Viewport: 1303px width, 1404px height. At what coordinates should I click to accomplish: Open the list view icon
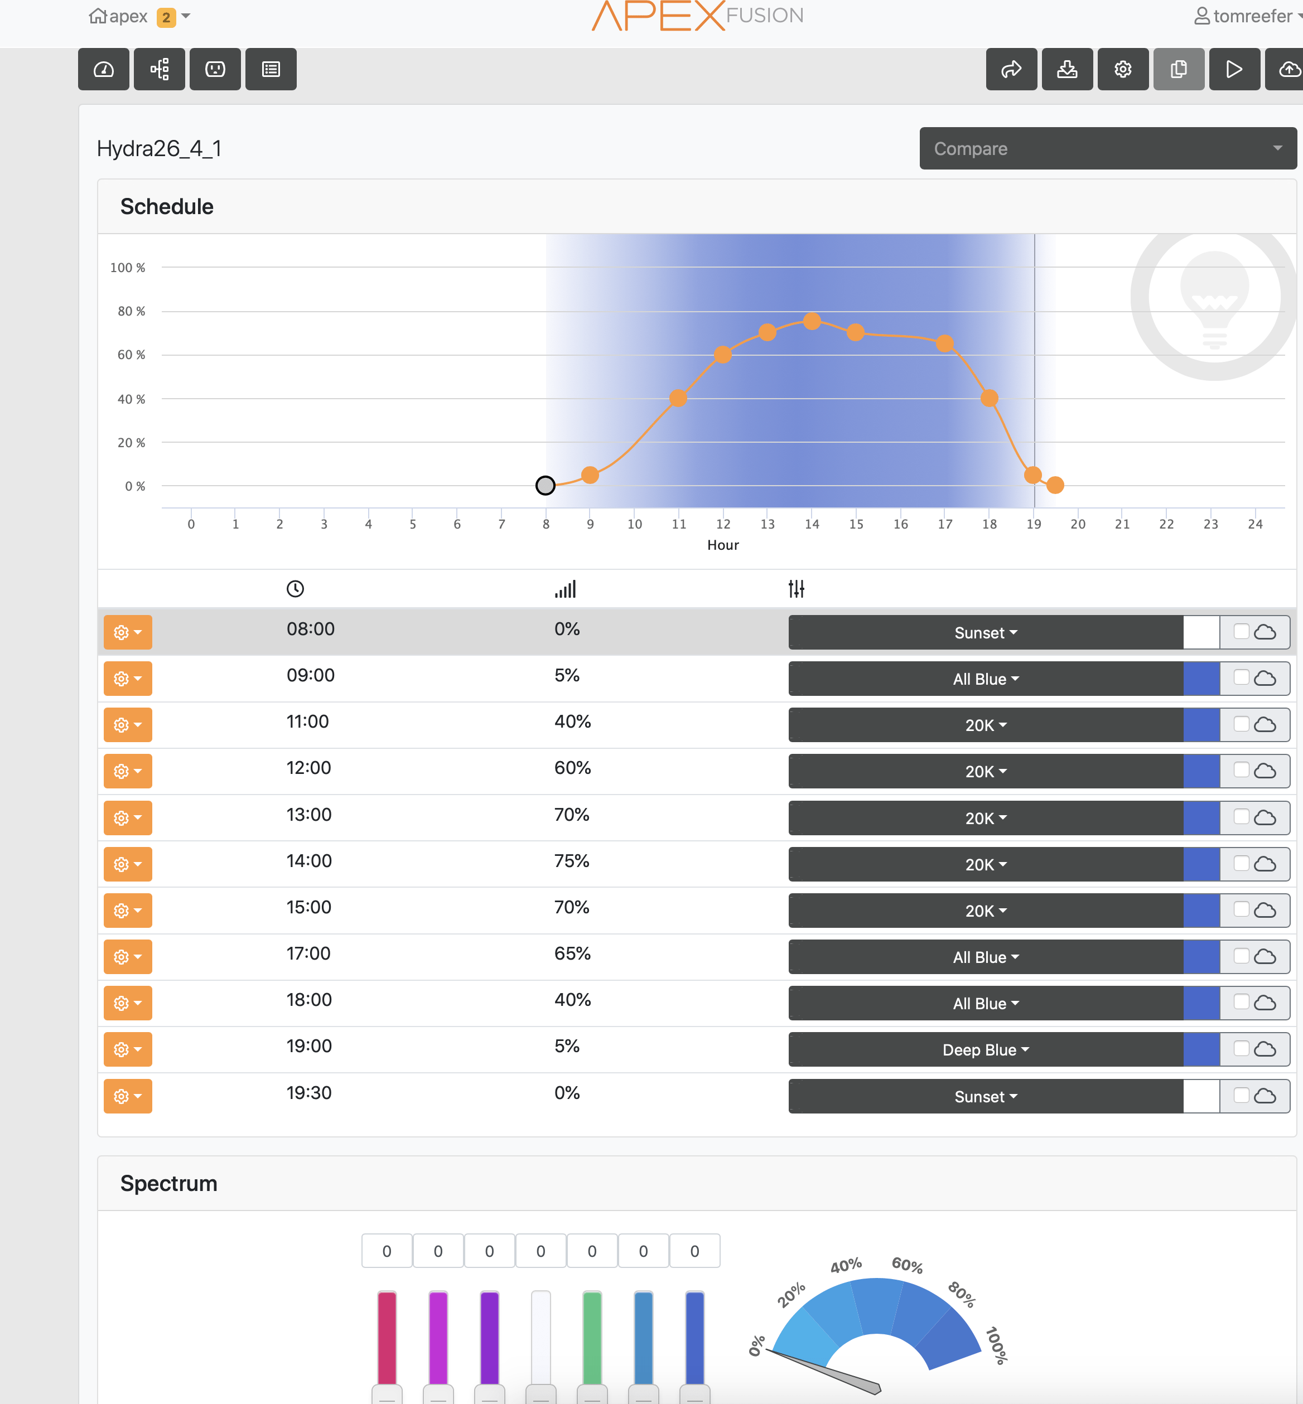pos(271,69)
